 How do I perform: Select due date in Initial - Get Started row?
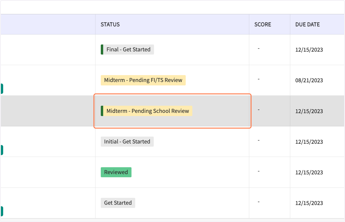coord(309,142)
